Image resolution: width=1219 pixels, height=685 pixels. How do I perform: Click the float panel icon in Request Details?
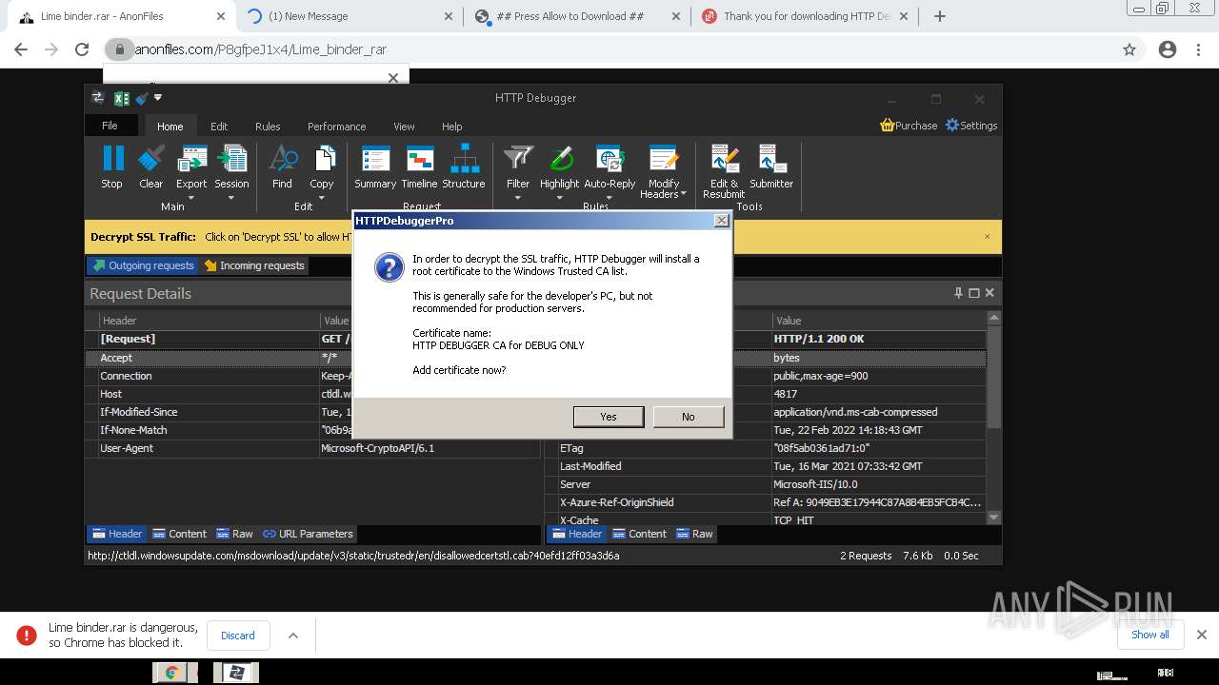click(973, 293)
